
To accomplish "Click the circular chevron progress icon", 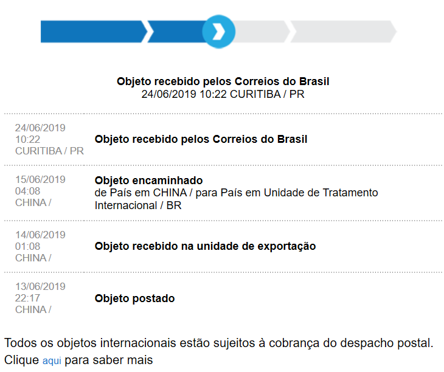I will coord(219,32).
